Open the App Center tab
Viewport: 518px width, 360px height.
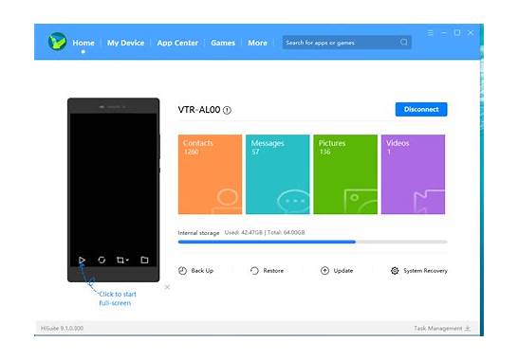(x=177, y=43)
